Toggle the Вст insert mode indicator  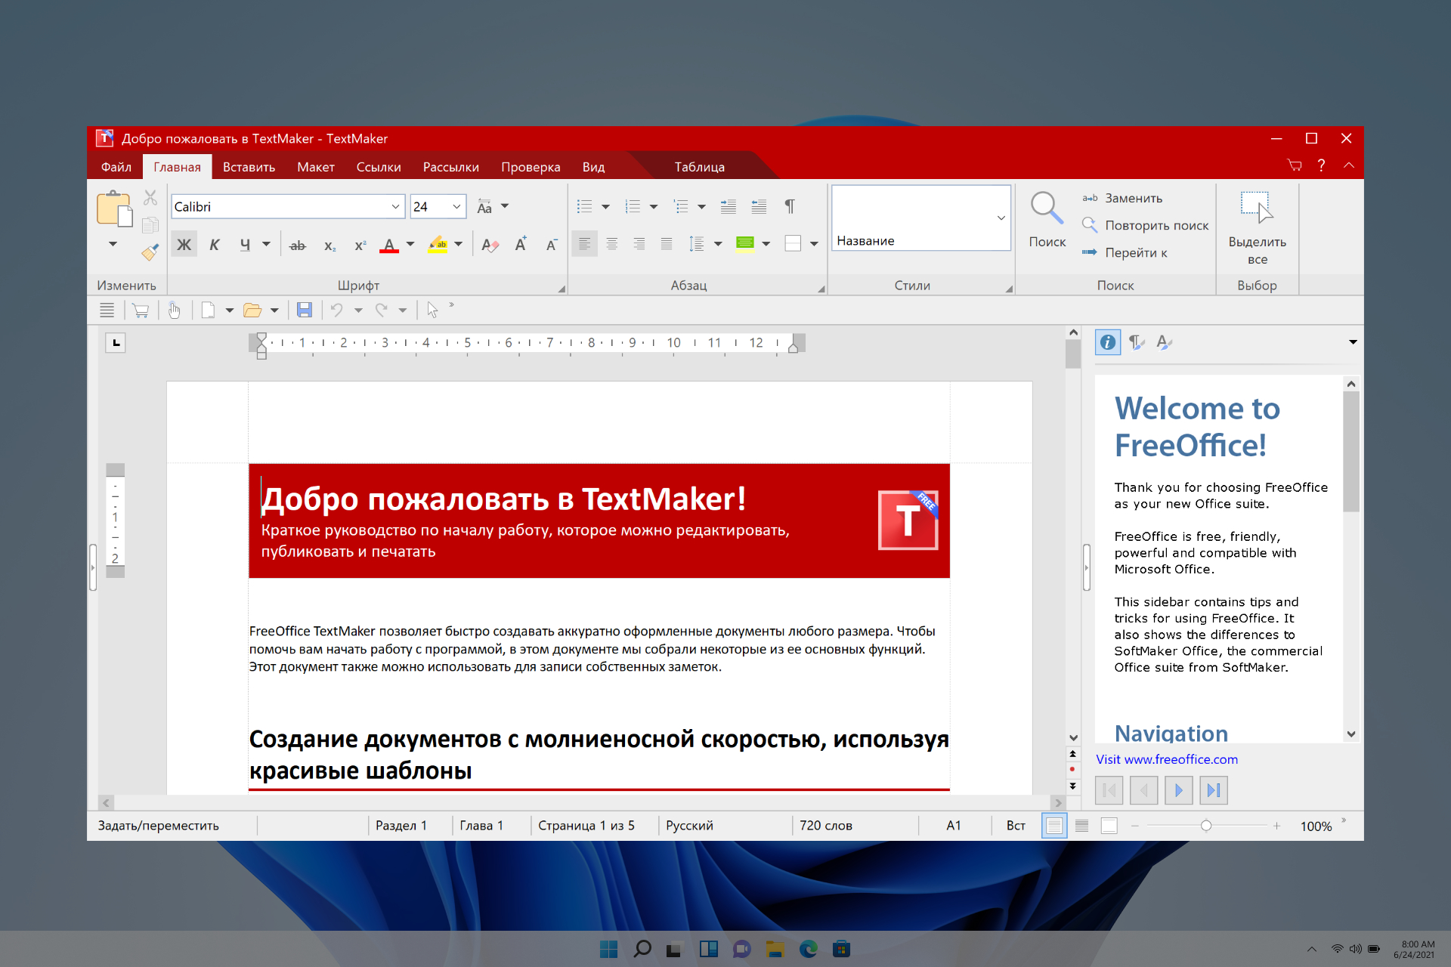coord(1015,826)
